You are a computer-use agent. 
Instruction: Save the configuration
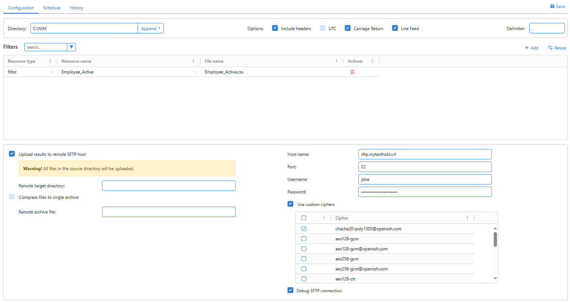click(x=557, y=6)
